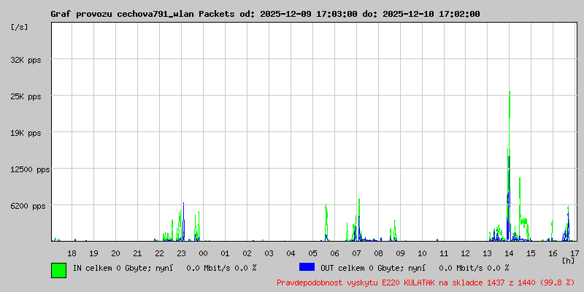Click the hour 15 axis label
Screen dimensions: 584x292
[x=531, y=253]
